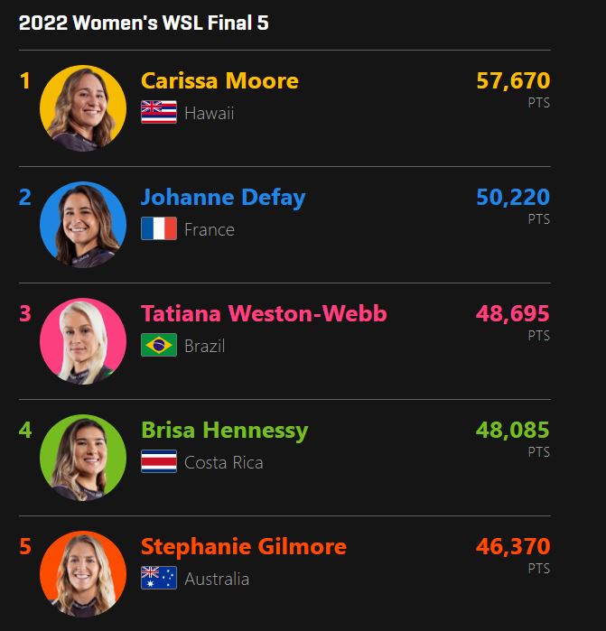
Task: Click the Brazil flag icon
Action: [159, 346]
